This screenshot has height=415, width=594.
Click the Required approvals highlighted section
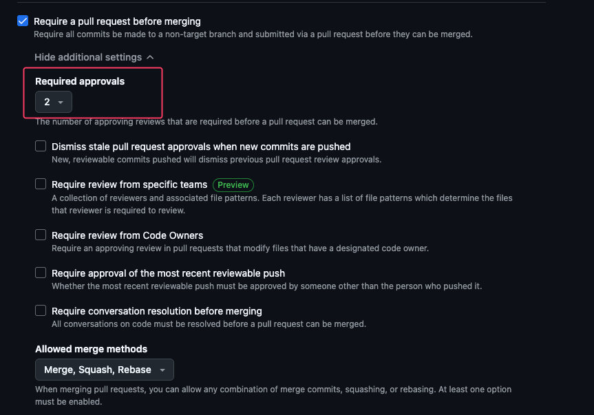(93, 91)
